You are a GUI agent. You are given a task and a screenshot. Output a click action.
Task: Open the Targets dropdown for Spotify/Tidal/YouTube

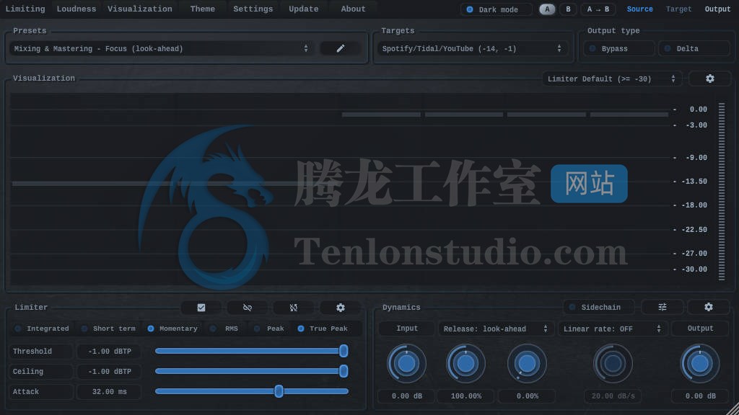click(472, 48)
